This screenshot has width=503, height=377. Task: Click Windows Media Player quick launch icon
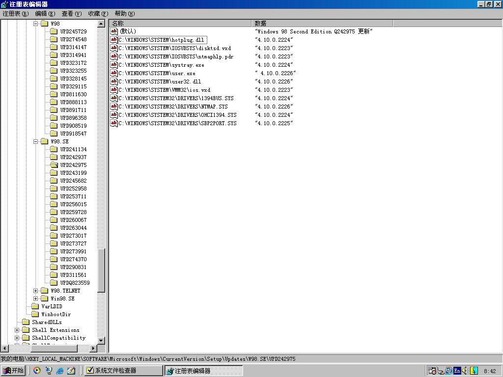(x=37, y=371)
